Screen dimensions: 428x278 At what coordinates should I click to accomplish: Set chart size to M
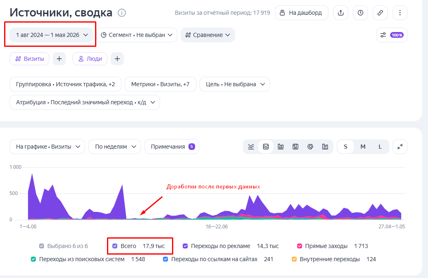point(363,147)
